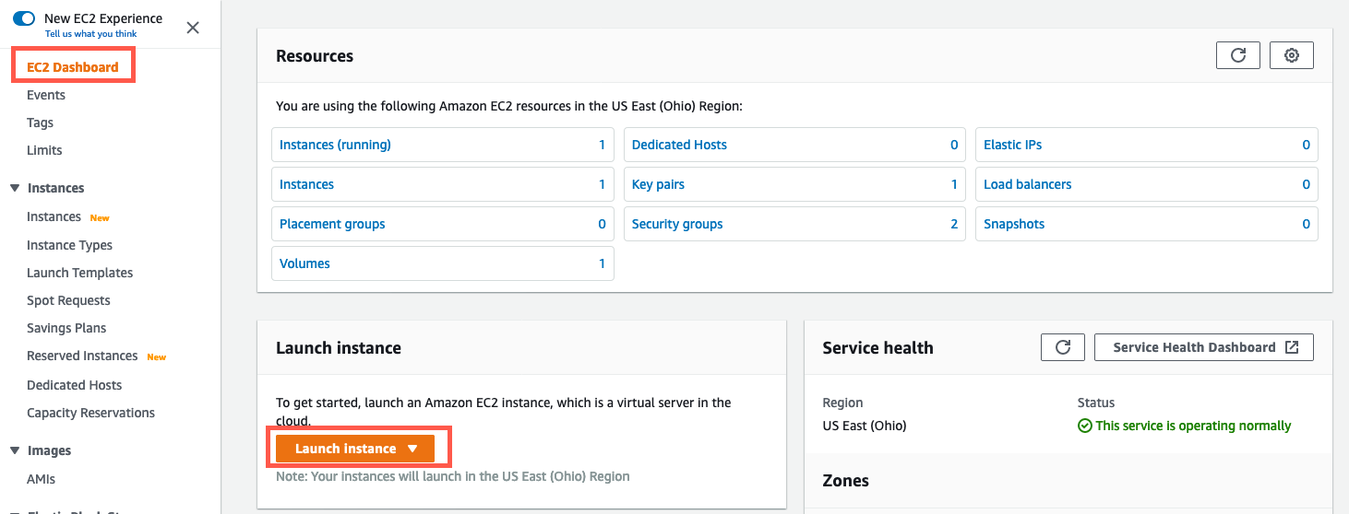Go to Launch Templates in sidebar
Image resolution: width=1349 pixels, height=514 pixels.
tap(80, 273)
